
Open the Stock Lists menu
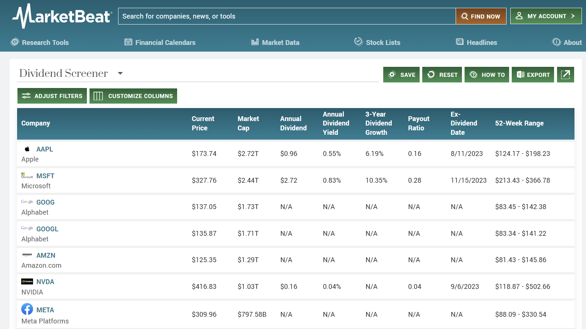[377, 42]
